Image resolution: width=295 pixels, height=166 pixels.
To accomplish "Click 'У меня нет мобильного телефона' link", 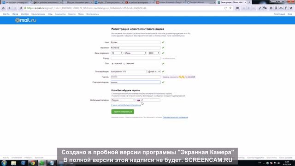I will click(126, 105).
